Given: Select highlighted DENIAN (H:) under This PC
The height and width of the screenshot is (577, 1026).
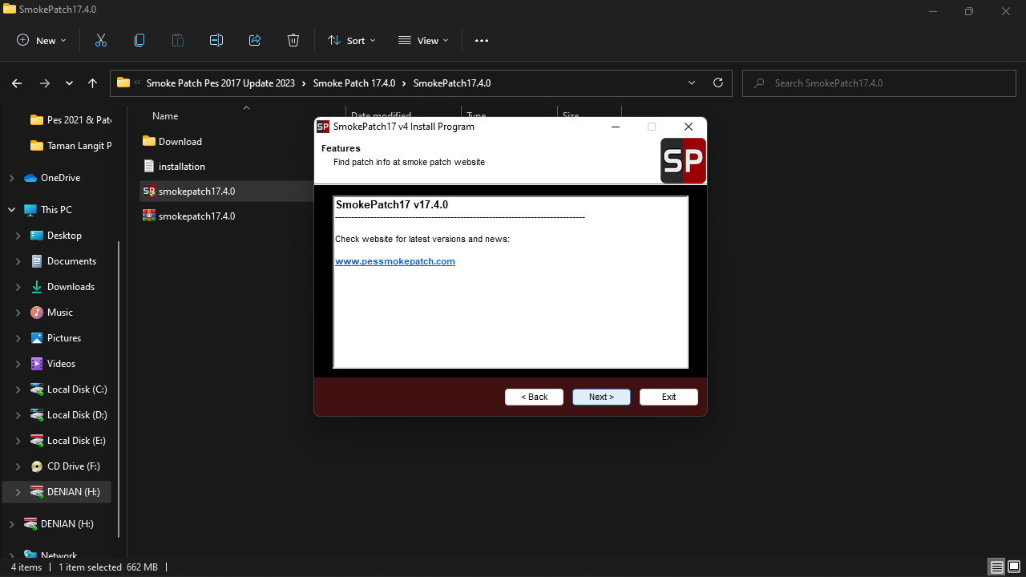Looking at the screenshot, I should click(x=58, y=492).
